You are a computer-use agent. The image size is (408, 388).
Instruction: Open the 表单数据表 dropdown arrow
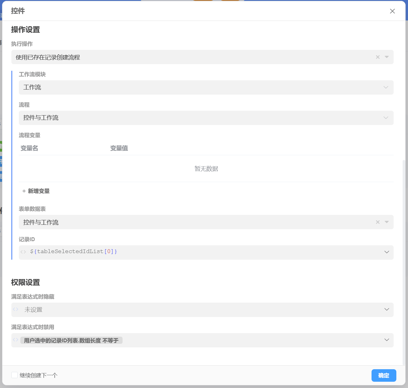click(386, 222)
